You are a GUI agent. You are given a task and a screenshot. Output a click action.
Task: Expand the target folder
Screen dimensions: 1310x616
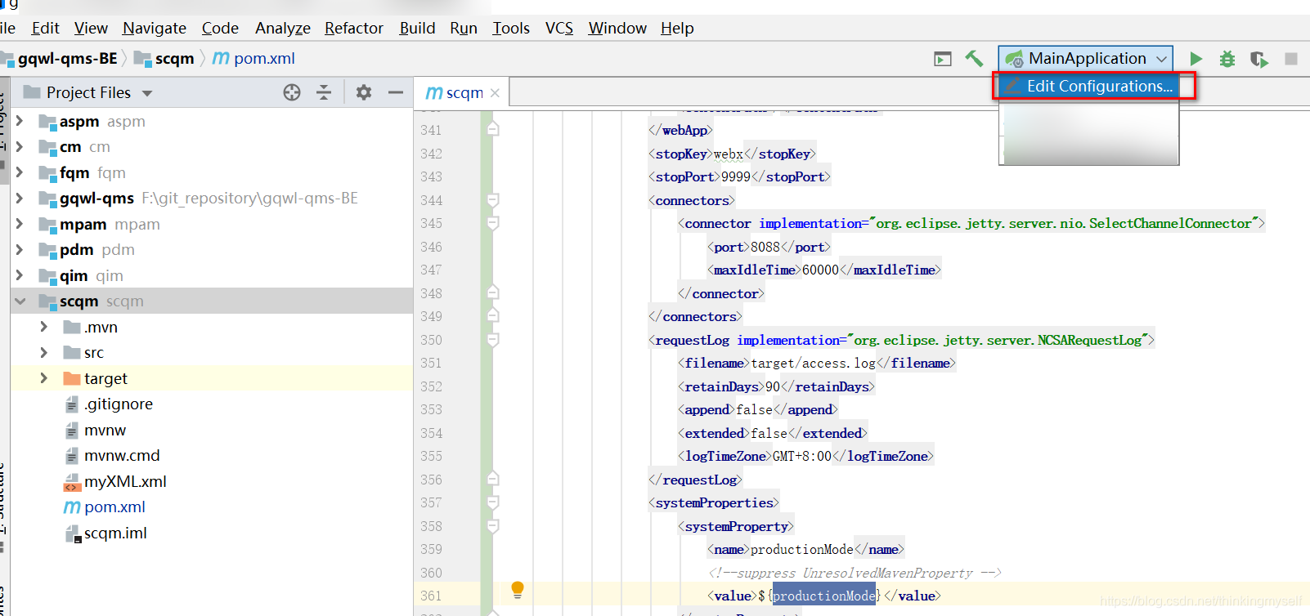44,378
